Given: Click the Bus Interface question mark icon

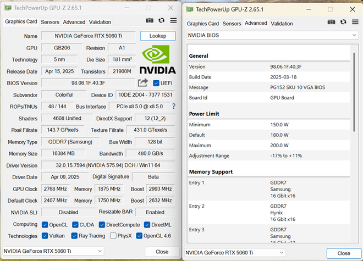Looking at the screenshot, I should (x=174, y=107).
